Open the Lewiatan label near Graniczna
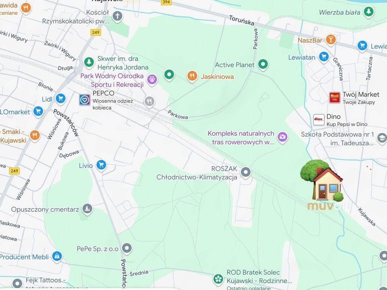This screenshot has height=290, width=387. click(302, 57)
